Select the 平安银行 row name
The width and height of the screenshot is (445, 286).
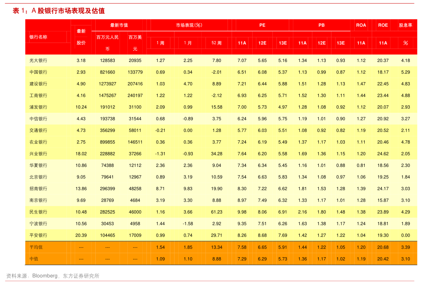38,236
